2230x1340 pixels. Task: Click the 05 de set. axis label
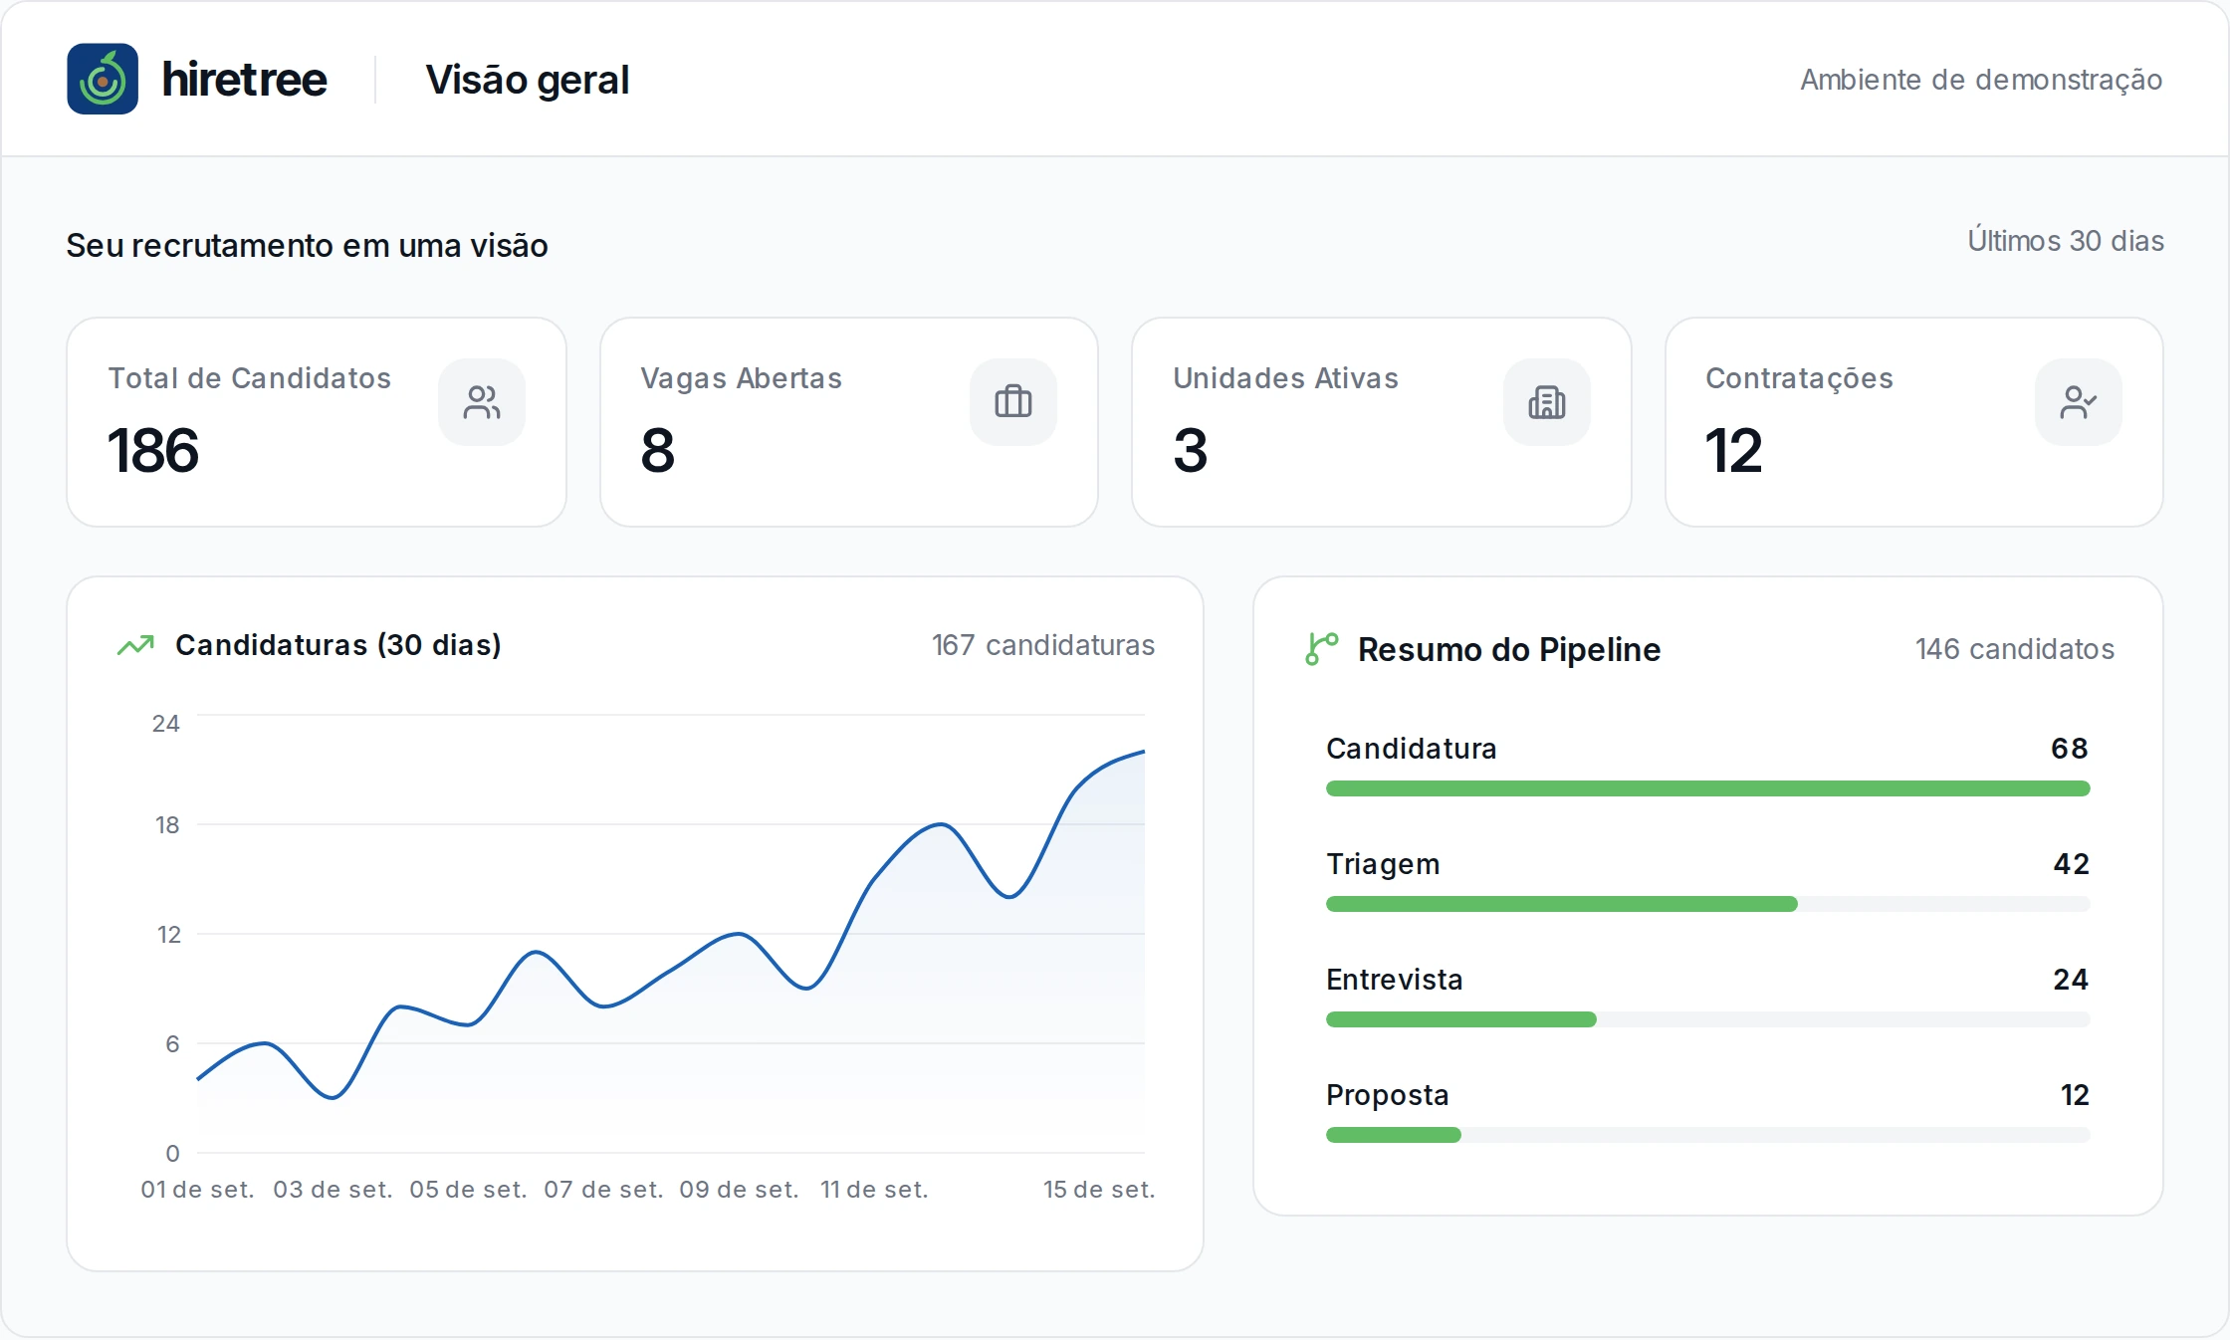point(468,1190)
